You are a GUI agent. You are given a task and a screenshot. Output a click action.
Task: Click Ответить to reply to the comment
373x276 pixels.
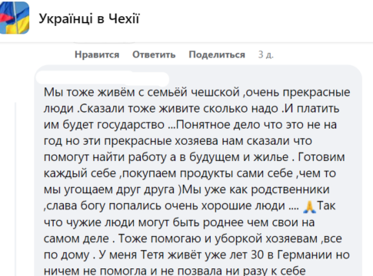click(154, 54)
